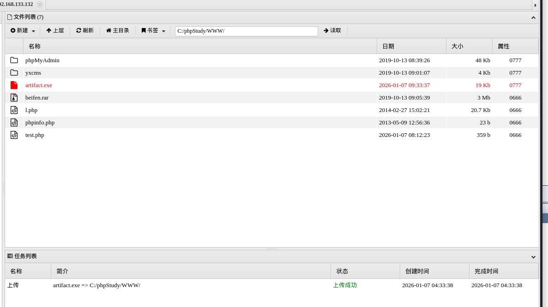Open the 书签 bookmarks dropdown
The height and width of the screenshot is (307, 548).
[153, 31]
